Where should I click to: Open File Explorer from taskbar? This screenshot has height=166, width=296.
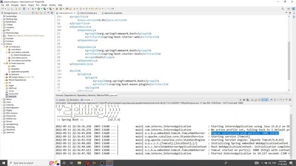coord(79,163)
